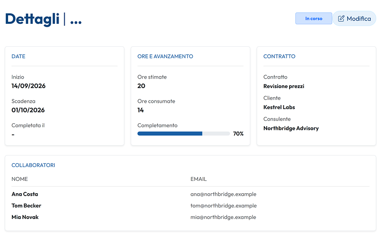This screenshot has width=381, height=238.
Task: Click the 70% completion value
Action: (238, 134)
